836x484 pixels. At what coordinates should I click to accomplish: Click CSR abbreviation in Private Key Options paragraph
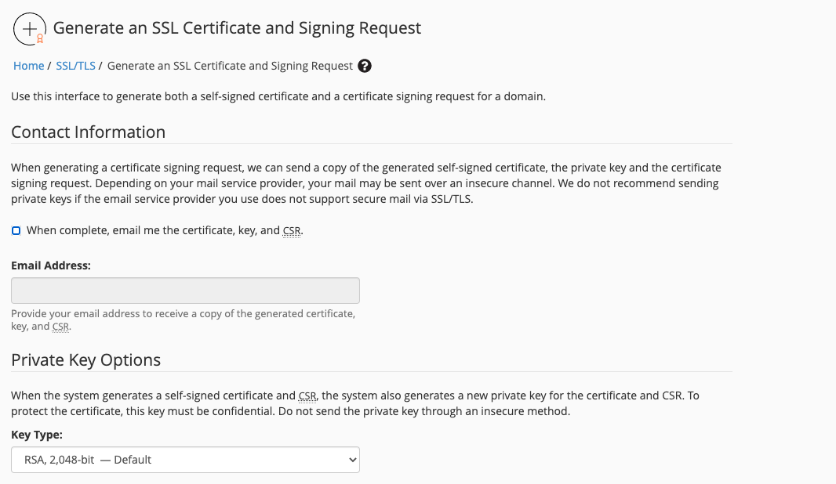(x=307, y=396)
